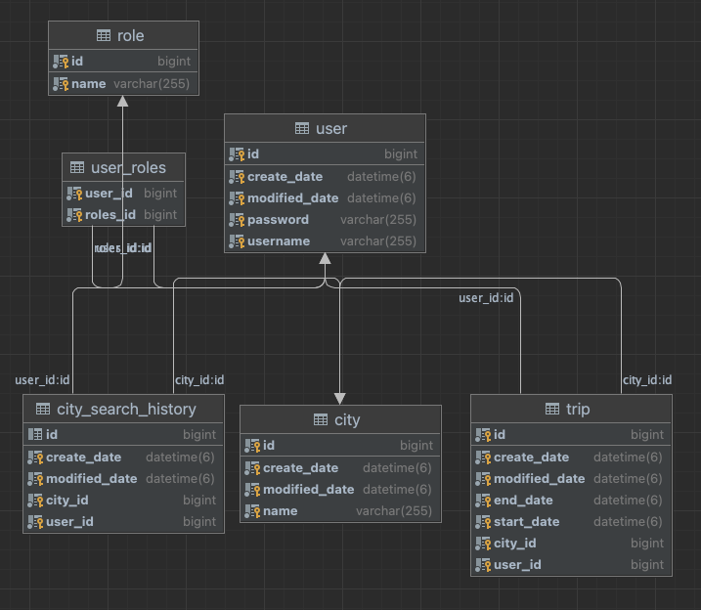The width and height of the screenshot is (701, 610).
Task: Click column icon beside user modified_date
Action: 237,198
